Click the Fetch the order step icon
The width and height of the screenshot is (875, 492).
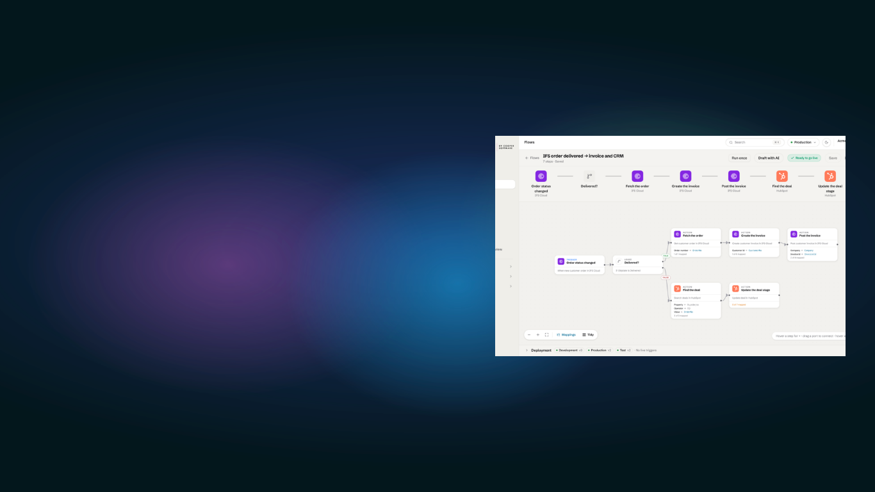point(637,176)
